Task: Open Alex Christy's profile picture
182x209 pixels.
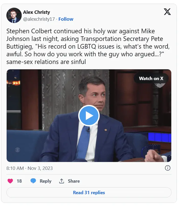Action: (14, 15)
